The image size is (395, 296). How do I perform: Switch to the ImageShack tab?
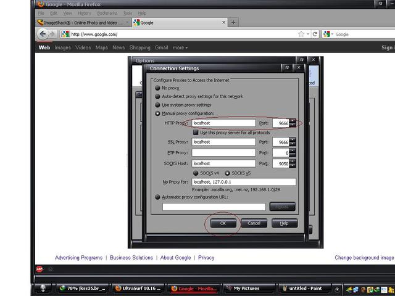tap(83, 23)
